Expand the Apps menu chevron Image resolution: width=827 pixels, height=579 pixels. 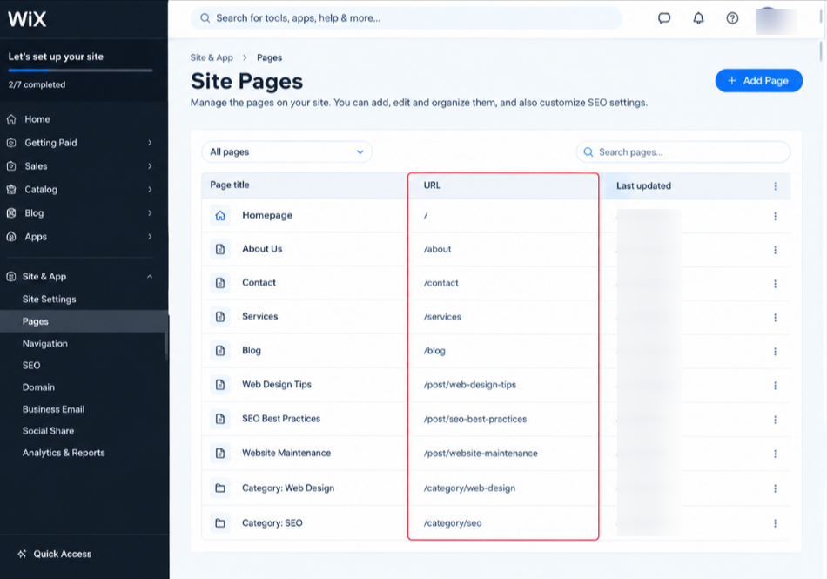click(x=150, y=237)
